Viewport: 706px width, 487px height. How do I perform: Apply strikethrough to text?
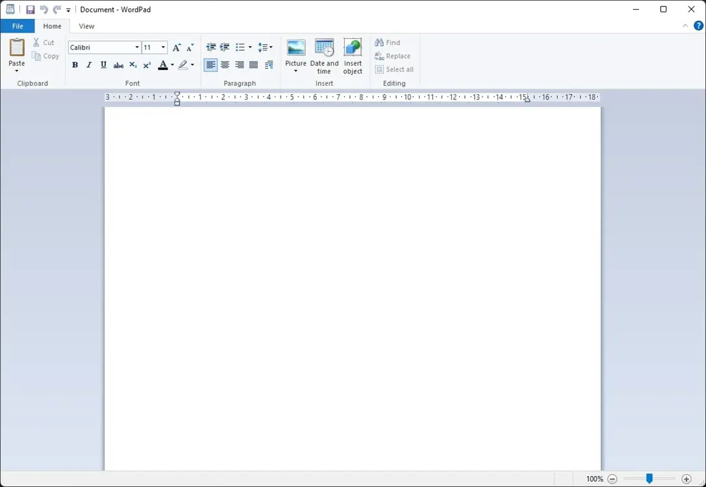pos(118,65)
